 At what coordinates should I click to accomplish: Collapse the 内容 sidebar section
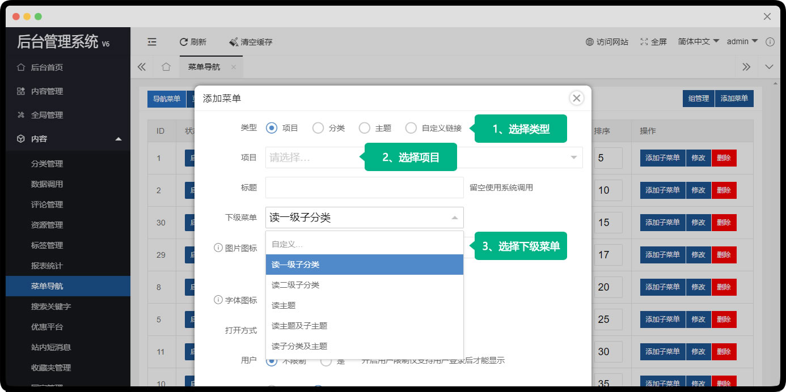118,139
